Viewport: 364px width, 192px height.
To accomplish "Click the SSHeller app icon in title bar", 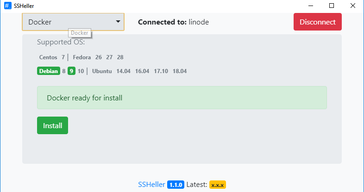I will click(x=7, y=6).
